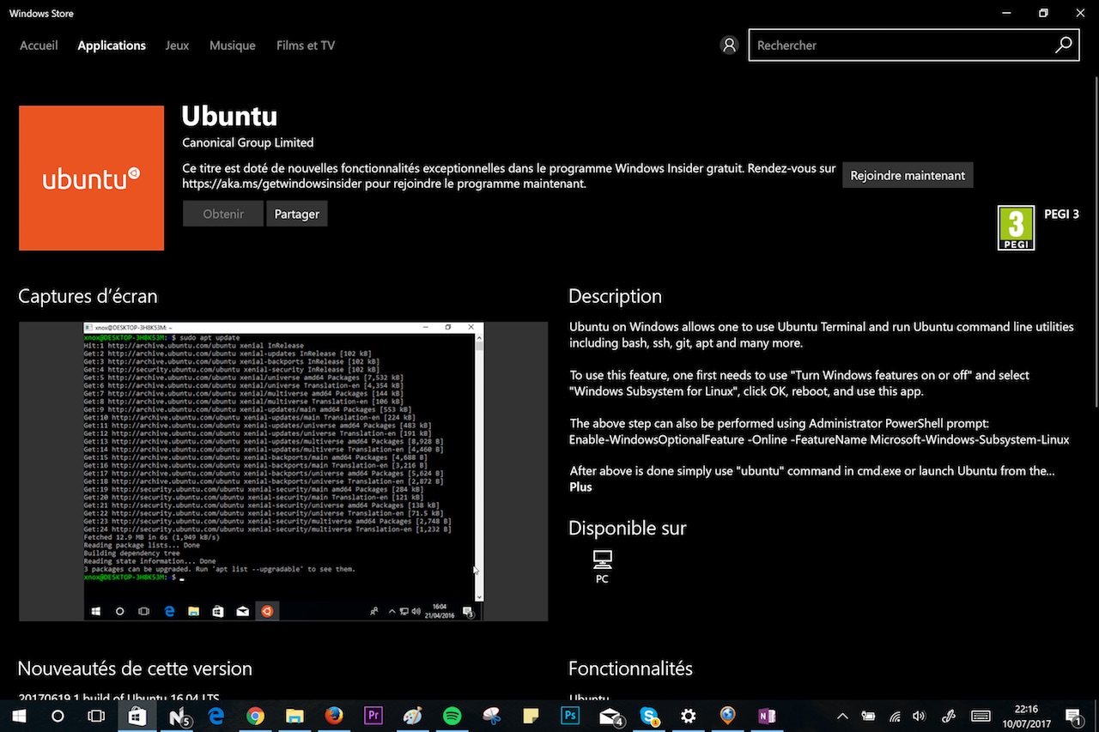Open the Jeux tab
The height and width of the screenshot is (732, 1099).
177,45
